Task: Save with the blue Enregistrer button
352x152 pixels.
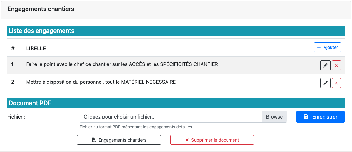Action: pyautogui.click(x=320, y=117)
